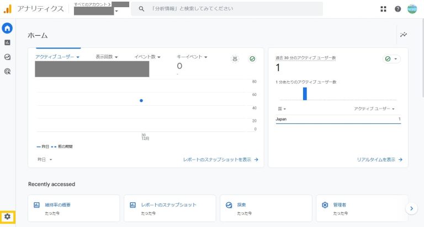
Task: Open Explore icon in left sidebar
Action: pyautogui.click(x=7, y=57)
